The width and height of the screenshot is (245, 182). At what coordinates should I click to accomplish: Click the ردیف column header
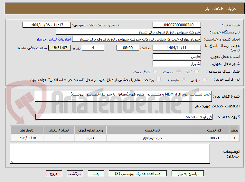(x=234, y=130)
